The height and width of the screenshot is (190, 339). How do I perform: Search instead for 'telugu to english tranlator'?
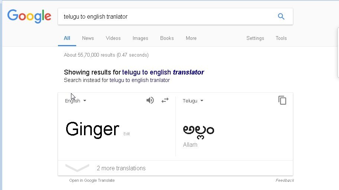139,80
